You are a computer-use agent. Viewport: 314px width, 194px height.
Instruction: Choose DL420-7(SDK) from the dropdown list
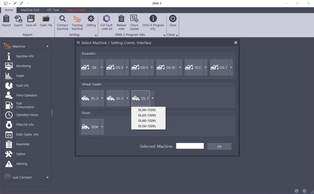point(147,115)
